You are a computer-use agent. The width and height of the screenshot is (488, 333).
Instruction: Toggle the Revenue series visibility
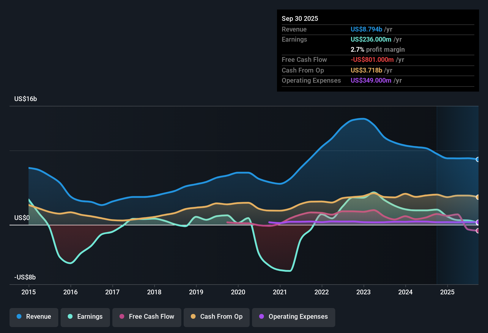(x=34, y=317)
